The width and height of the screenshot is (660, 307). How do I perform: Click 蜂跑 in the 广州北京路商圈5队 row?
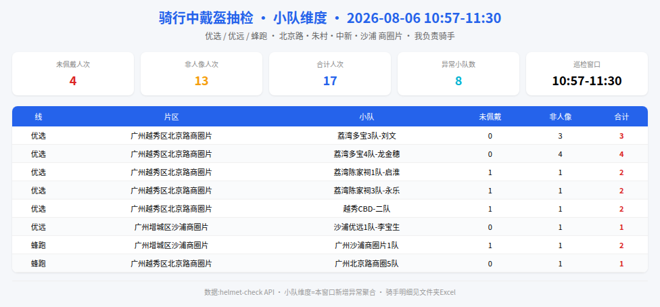39,264
